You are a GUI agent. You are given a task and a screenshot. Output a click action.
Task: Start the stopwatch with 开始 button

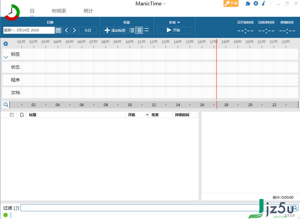point(174,30)
